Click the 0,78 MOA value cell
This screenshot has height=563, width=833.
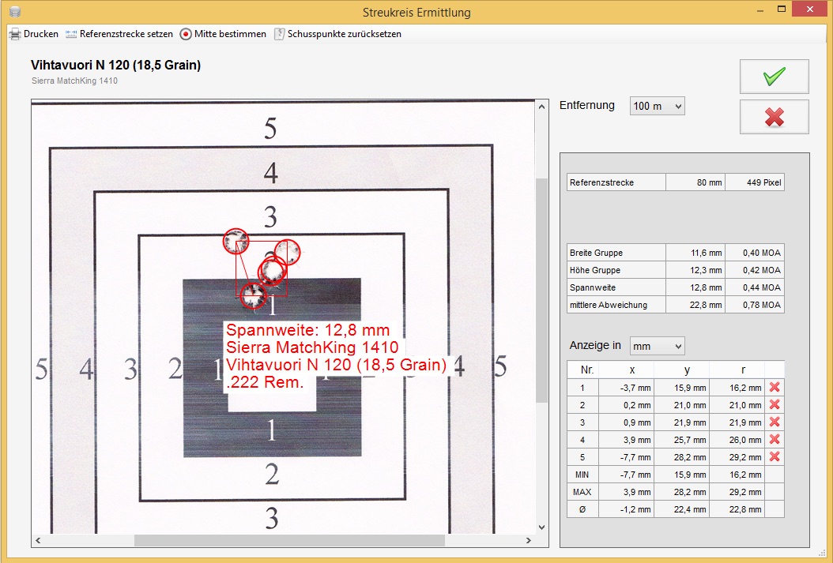click(x=755, y=305)
